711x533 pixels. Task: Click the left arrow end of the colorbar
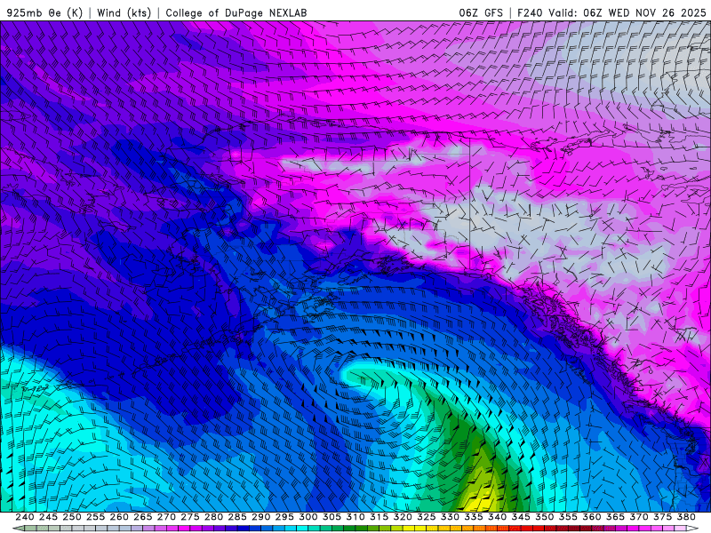tap(18, 529)
